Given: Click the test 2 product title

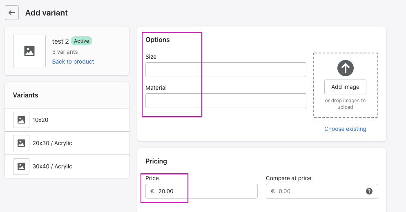Looking at the screenshot, I should point(60,41).
